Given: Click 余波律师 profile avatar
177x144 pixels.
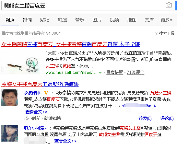Looking at the screenshot, I should pyautogui.click(x=10, y=98).
